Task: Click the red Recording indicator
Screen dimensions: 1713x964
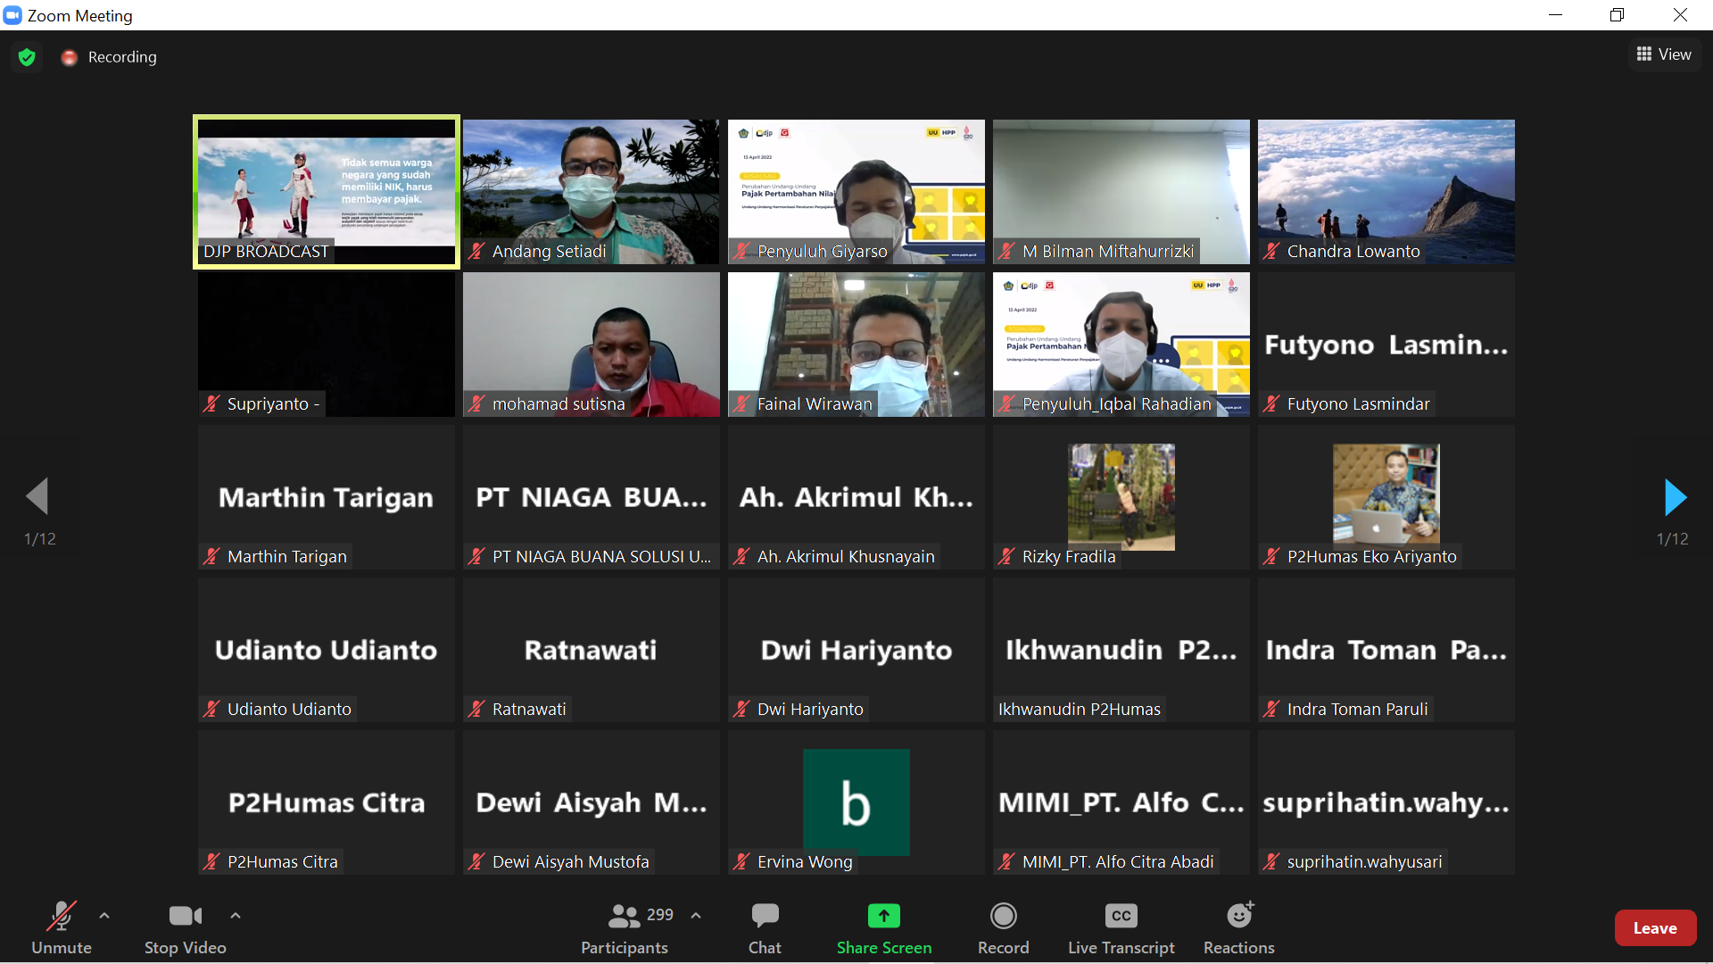Action: click(x=70, y=57)
